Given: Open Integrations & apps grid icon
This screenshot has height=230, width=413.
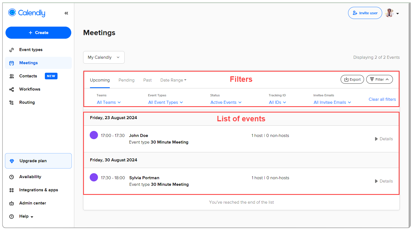Looking at the screenshot, I should point(12,190).
